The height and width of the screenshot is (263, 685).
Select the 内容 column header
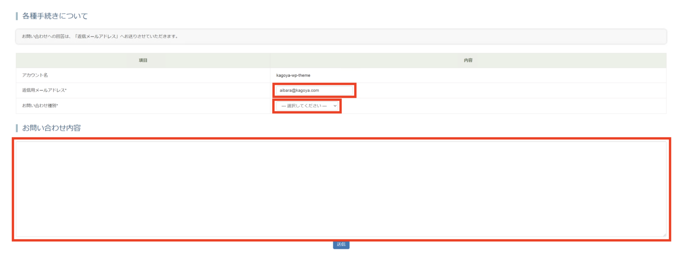pyautogui.click(x=468, y=61)
